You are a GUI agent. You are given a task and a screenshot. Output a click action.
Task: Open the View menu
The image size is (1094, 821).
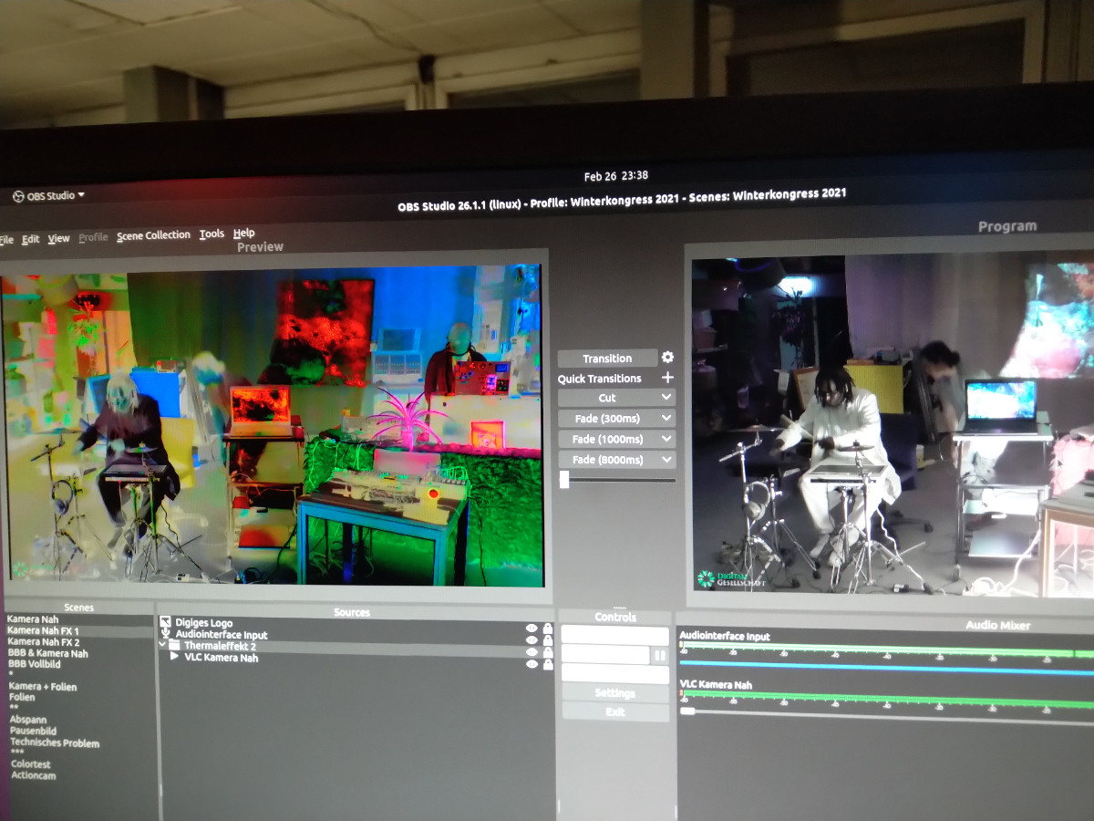click(58, 238)
